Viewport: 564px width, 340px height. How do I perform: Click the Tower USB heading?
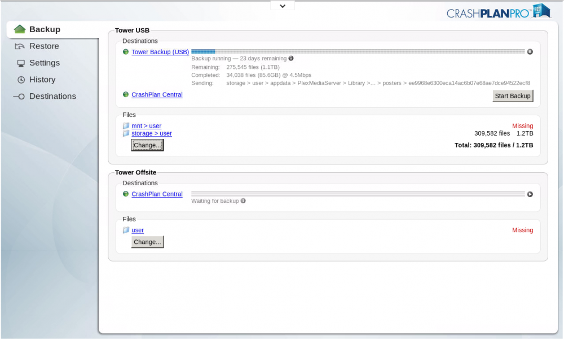pos(132,30)
